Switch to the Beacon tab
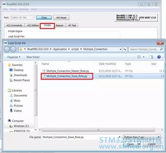This screenshot has width=166, height=153. coord(60,25)
